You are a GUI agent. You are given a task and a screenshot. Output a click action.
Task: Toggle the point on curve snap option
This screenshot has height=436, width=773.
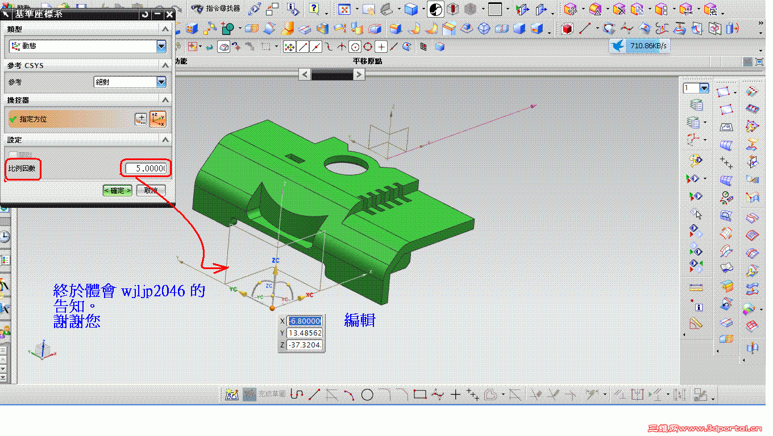tap(394, 47)
